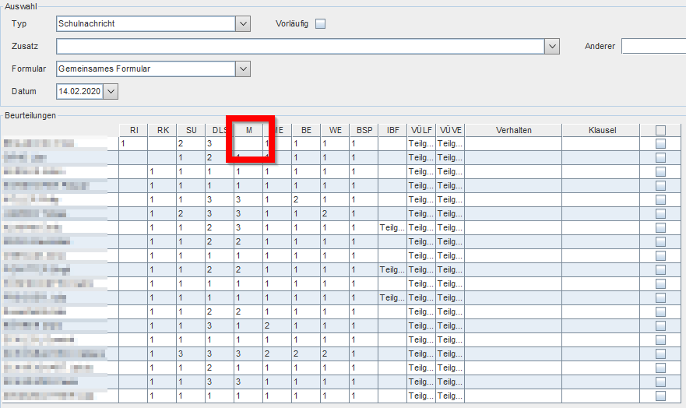The image size is (686, 408).
Task: Click the first row's Verhalten cell
Action: (513, 143)
